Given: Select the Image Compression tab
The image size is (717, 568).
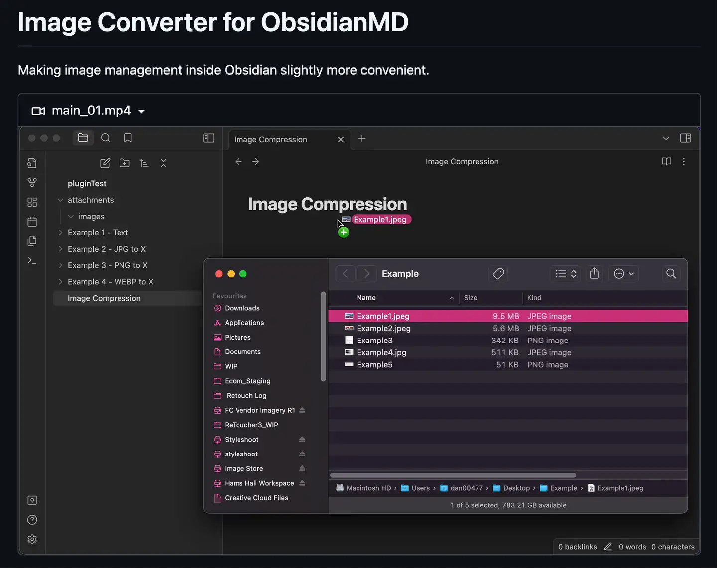Looking at the screenshot, I should pos(289,139).
